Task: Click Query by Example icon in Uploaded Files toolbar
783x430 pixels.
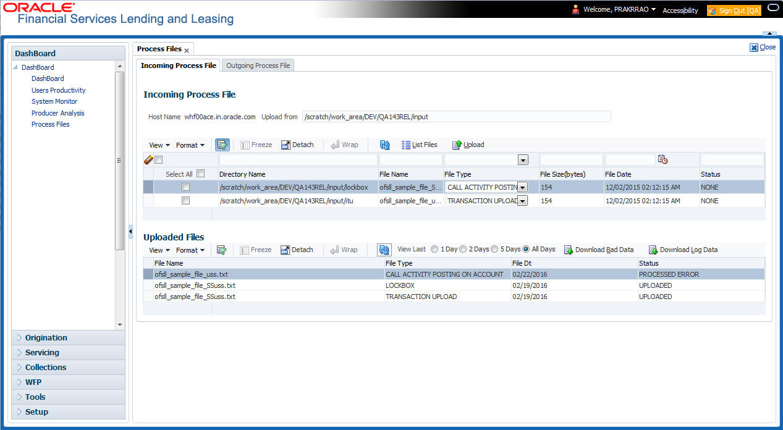Action: click(221, 250)
